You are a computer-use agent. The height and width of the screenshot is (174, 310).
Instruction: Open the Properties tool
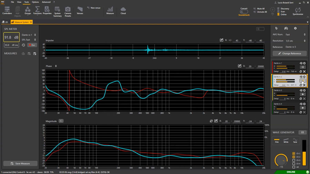(x=47, y=10)
